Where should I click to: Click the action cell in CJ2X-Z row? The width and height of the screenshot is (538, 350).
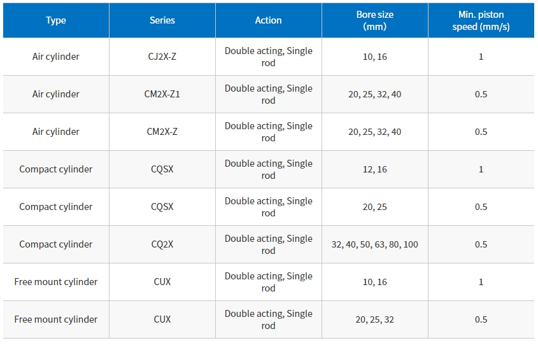(268, 57)
